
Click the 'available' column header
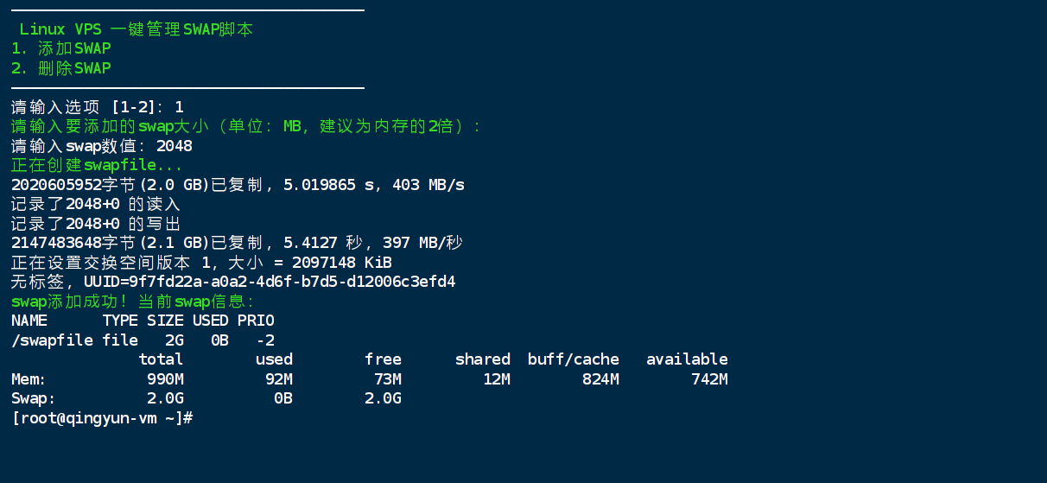(x=687, y=359)
